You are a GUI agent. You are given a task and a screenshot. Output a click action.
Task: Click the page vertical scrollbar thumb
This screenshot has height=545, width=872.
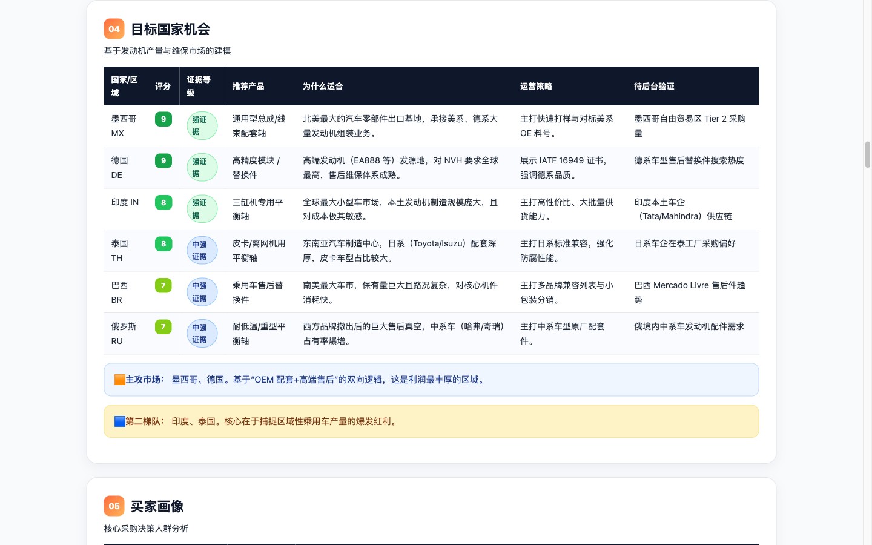pyautogui.click(x=867, y=154)
